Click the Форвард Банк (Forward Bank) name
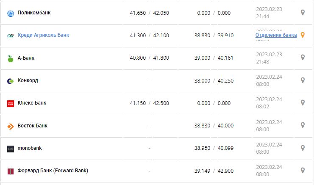The width and height of the screenshot is (314, 185). 53,171
